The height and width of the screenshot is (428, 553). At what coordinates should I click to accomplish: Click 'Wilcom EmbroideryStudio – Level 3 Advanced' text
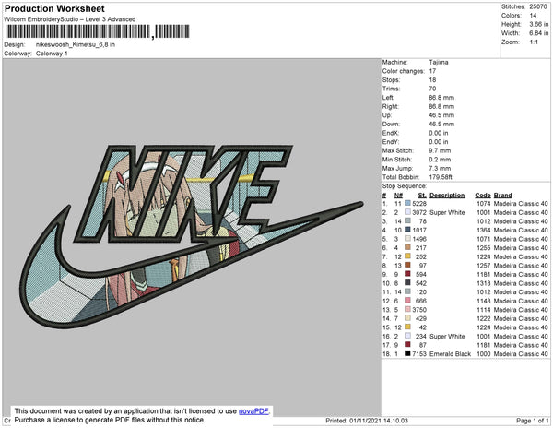point(70,19)
